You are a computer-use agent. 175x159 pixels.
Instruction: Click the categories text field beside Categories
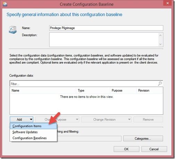click(x=89, y=139)
